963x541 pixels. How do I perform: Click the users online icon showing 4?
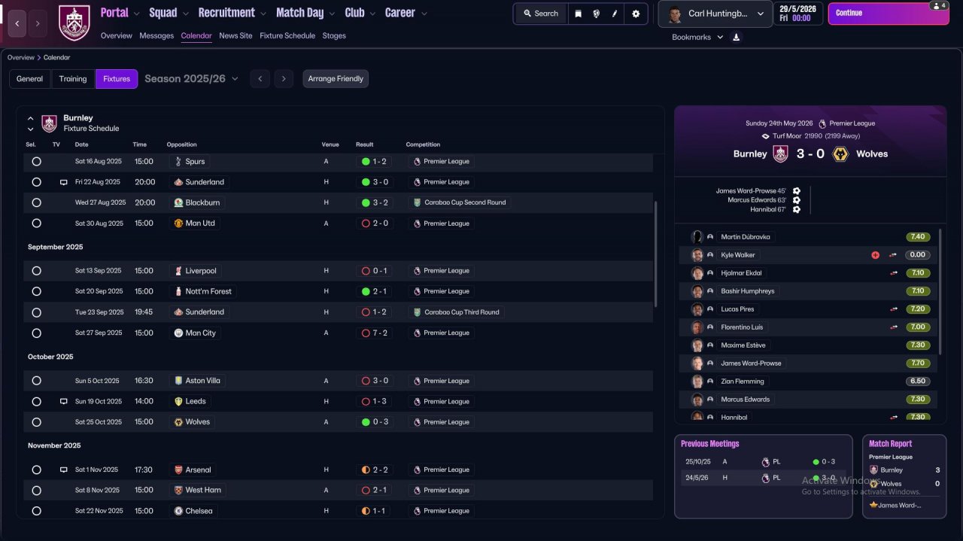click(938, 5)
